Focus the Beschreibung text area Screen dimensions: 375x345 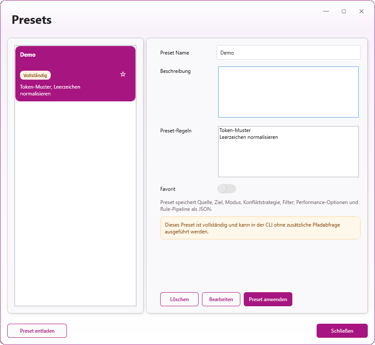pyautogui.click(x=288, y=92)
